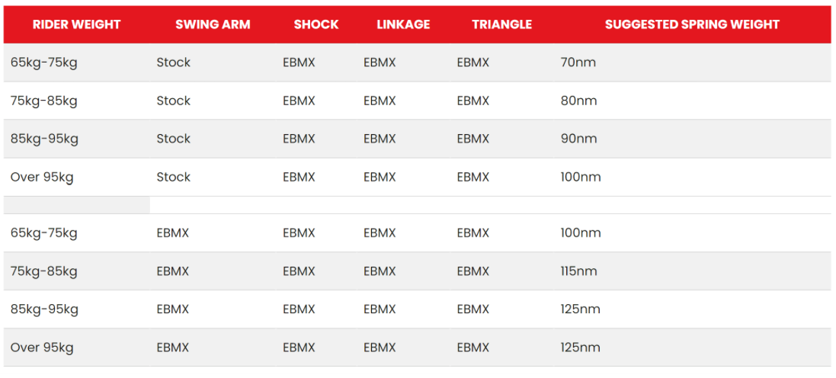836x378 pixels.
Task: Click Over 95kg in the Stock swing arm row
Action: coord(42,177)
